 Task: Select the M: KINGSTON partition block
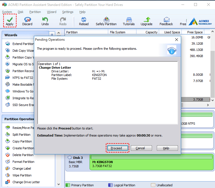coord(151,162)
